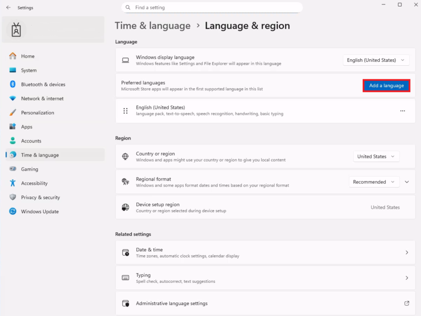The image size is (421, 316).
Task: Open Administrative language settings
Action: [x=265, y=303]
